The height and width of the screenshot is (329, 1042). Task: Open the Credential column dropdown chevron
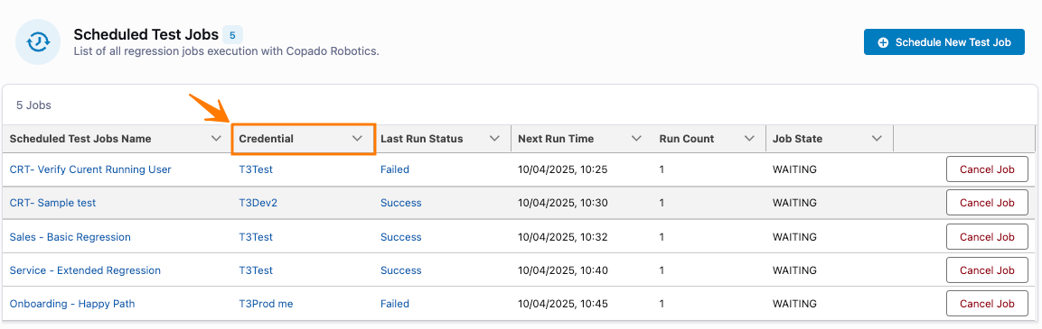pyautogui.click(x=357, y=139)
